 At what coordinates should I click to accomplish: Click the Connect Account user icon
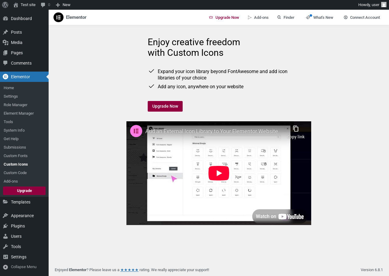pos(346,18)
